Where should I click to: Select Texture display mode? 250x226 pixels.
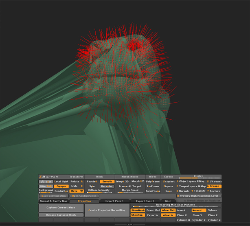(x=214, y=191)
